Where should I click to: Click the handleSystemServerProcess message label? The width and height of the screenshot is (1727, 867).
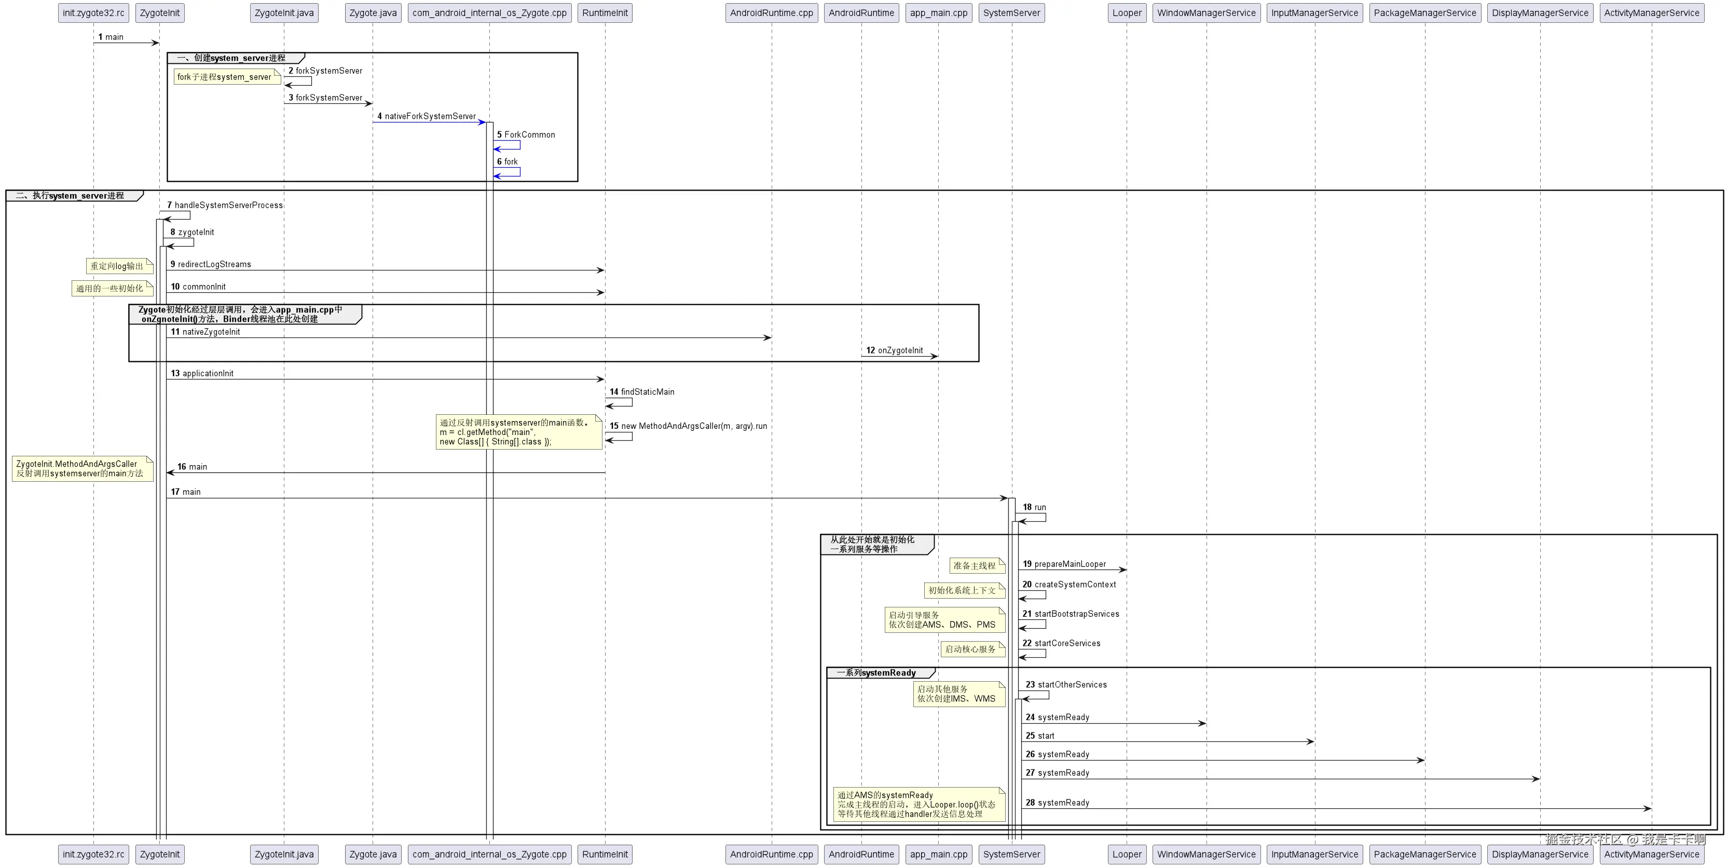(x=228, y=205)
